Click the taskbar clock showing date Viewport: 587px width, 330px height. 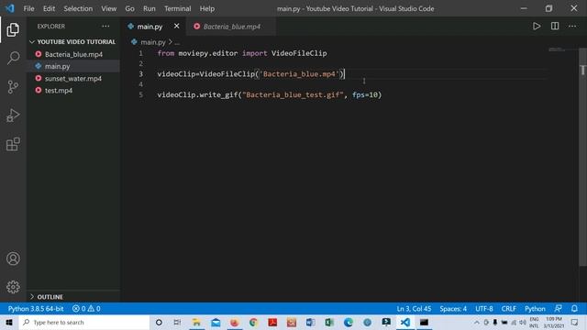[554, 322]
